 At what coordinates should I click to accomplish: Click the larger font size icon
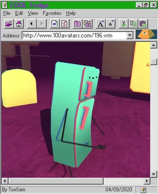(x=100, y=24)
